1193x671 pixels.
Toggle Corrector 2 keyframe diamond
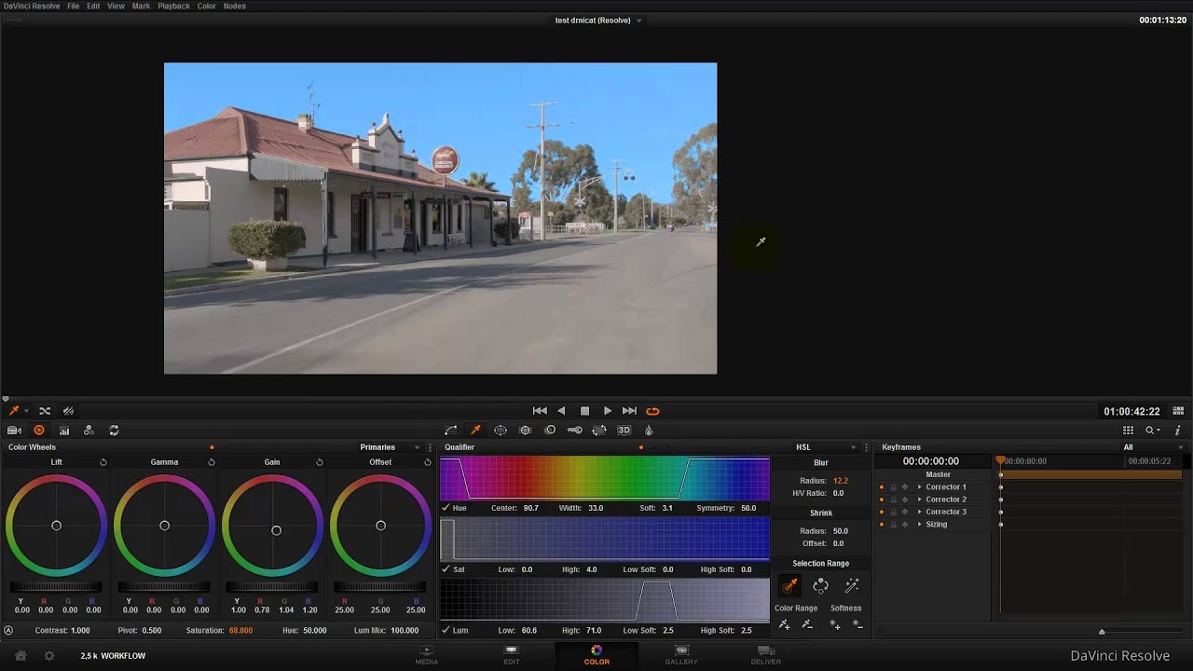point(904,500)
